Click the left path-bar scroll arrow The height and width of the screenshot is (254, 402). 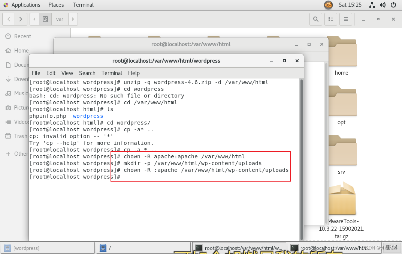click(34, 19)
